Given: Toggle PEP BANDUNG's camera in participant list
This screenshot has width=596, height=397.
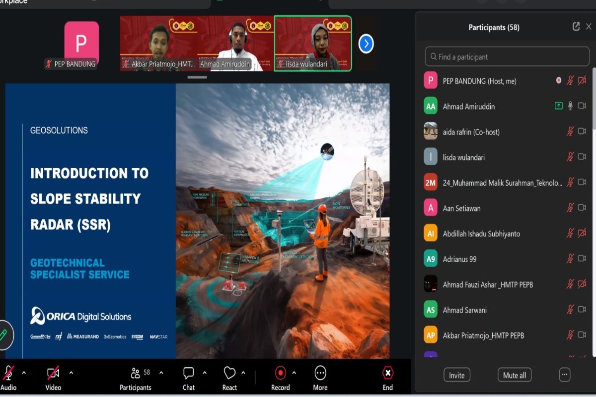Looking at the screenshot, I should pyautogui.click(x=582, y=80).
